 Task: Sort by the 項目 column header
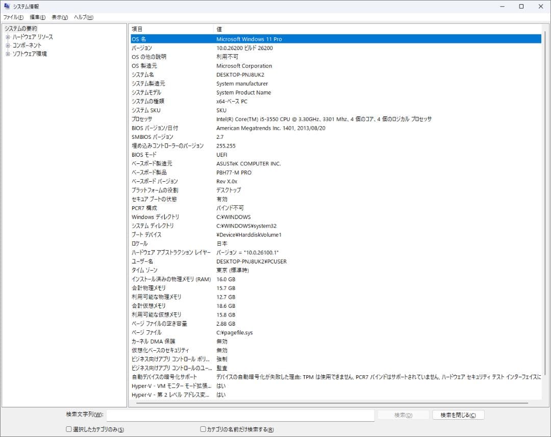coord(171,29)
